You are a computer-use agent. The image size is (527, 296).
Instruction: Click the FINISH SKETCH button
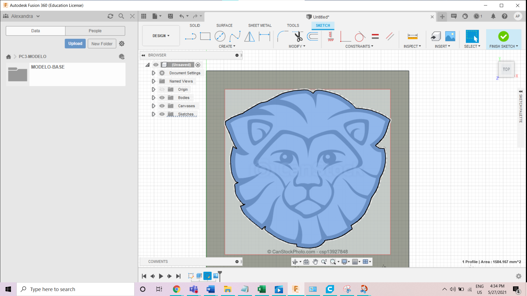pyautogui.click(x=503, y=39)
